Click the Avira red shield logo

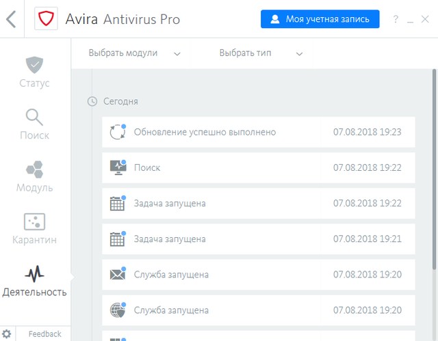46,18
